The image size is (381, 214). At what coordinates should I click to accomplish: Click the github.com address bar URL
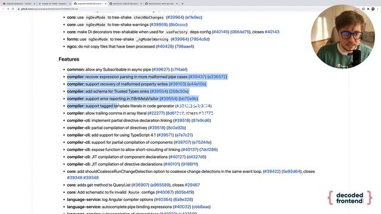click(49, 9)
